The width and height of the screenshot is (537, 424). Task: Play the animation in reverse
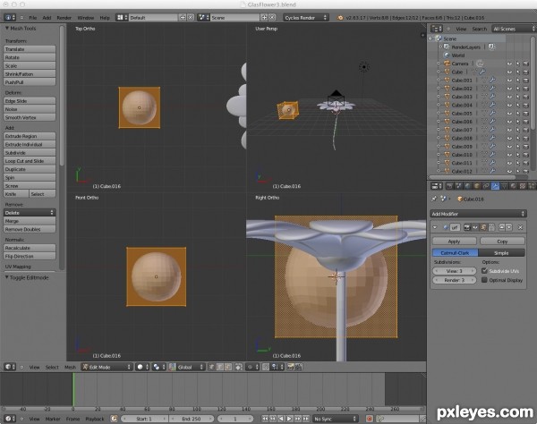coord(281,419)
